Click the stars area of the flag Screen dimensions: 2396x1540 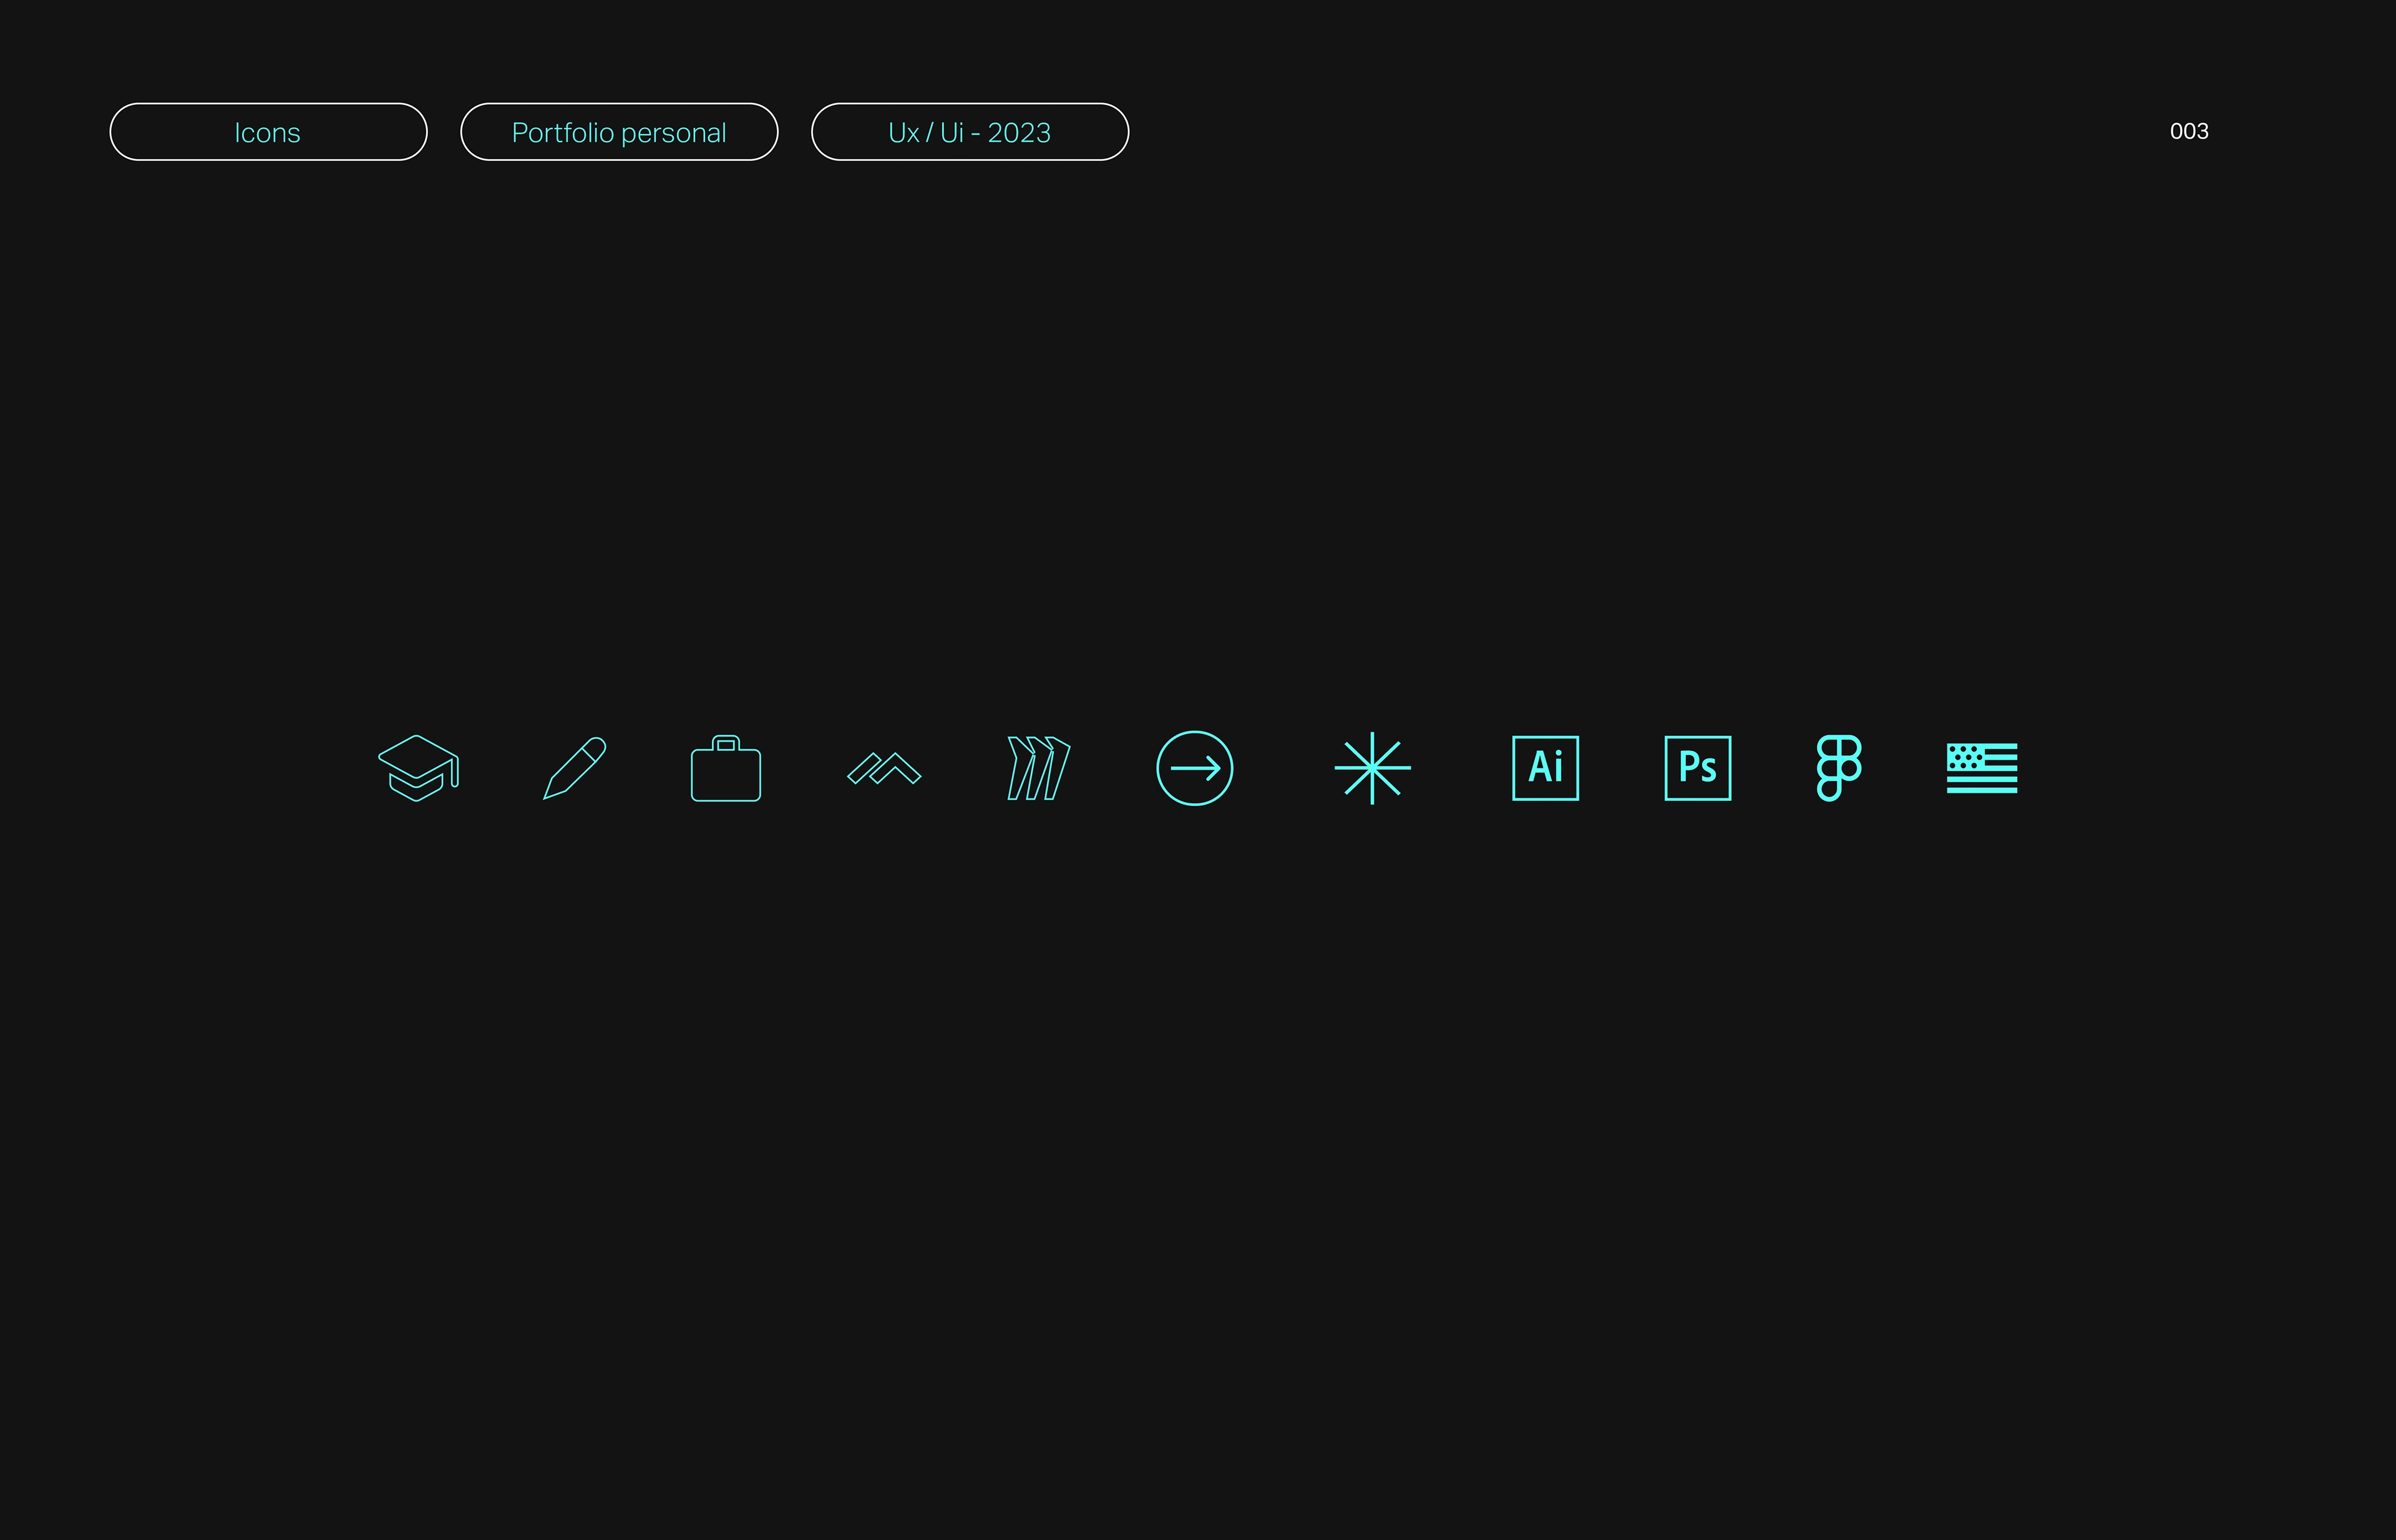pos(1965,756)
